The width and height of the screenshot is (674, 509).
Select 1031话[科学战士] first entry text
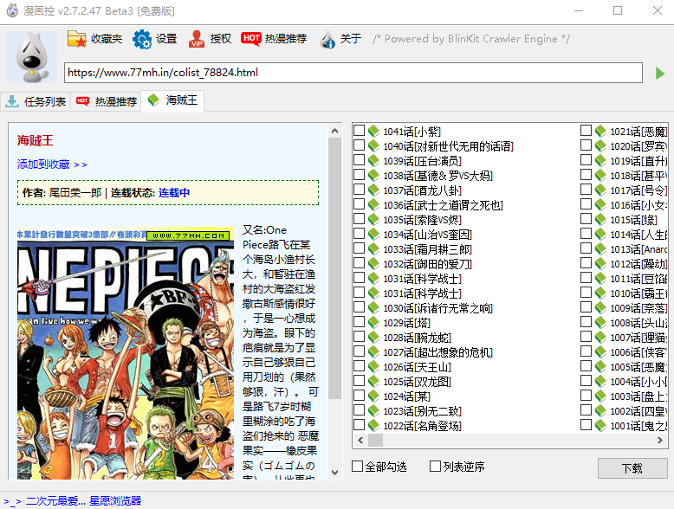tap(422, 279)
